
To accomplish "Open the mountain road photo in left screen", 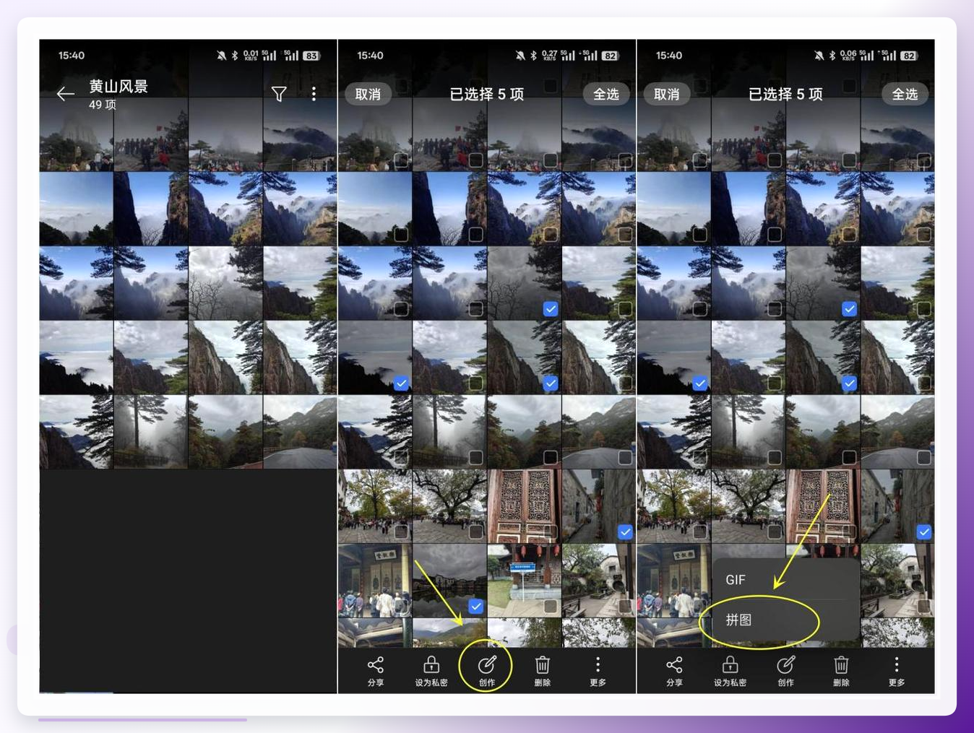I will tap(300, 432).
